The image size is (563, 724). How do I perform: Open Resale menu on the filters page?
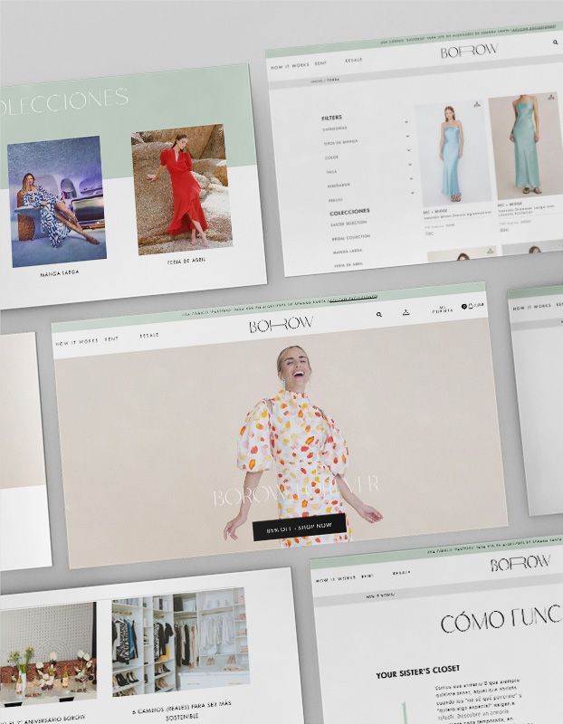[353, 60]
